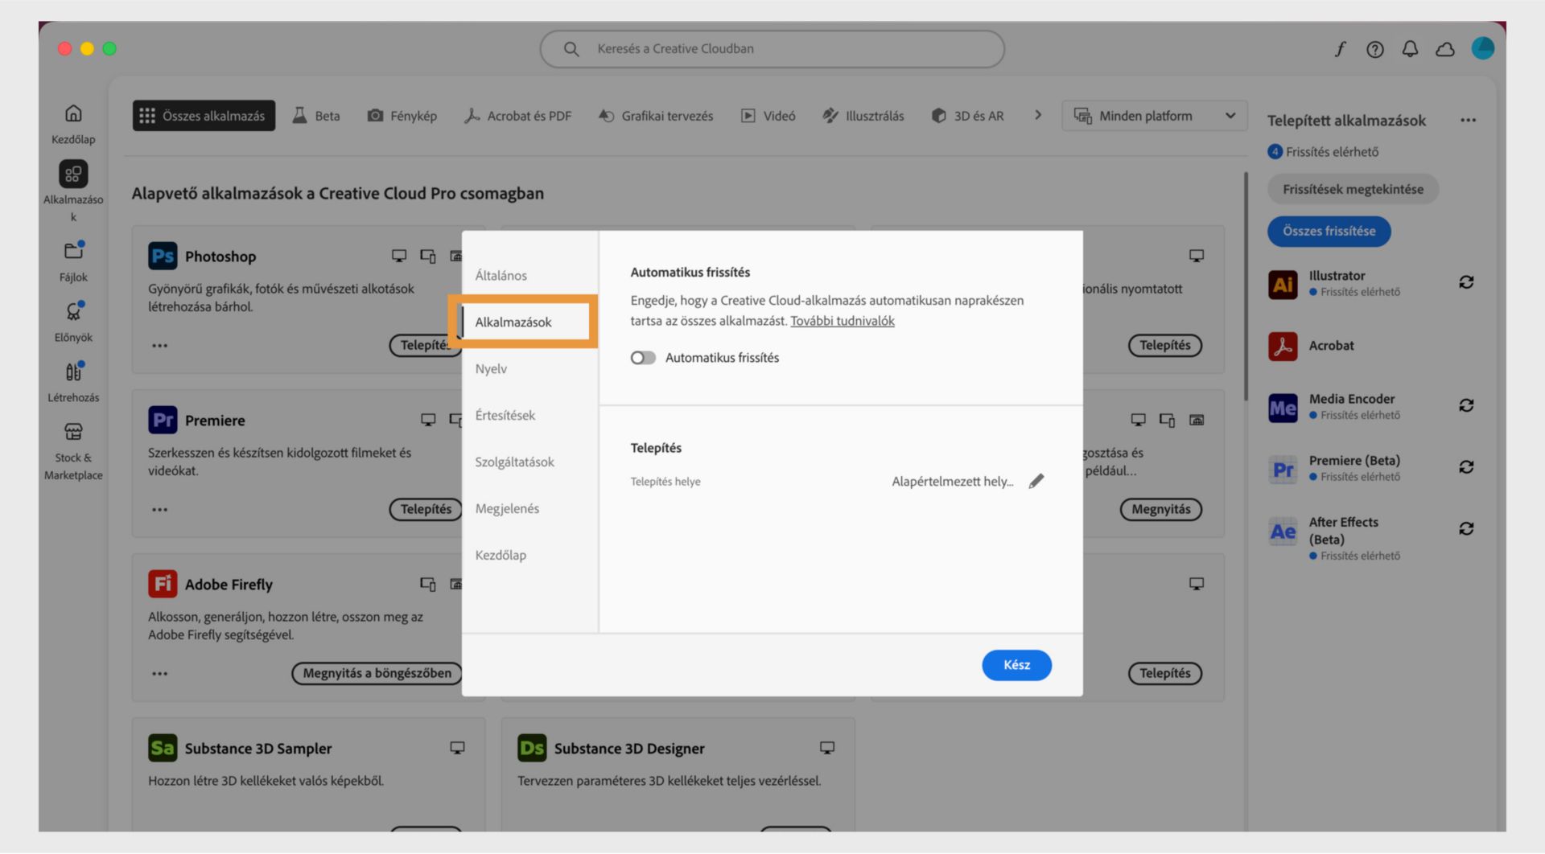This screenshot has width=1545, height=854.
Task: Open more options for Telepített alkalmazások
Action: tap(1468, 121)
